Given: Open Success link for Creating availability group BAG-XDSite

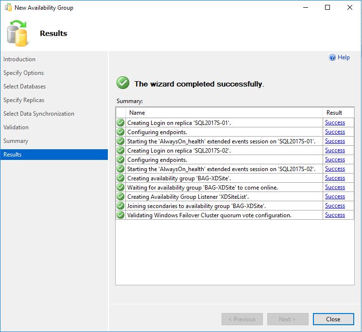Looking at the screenshot, I should pos(335,178).
